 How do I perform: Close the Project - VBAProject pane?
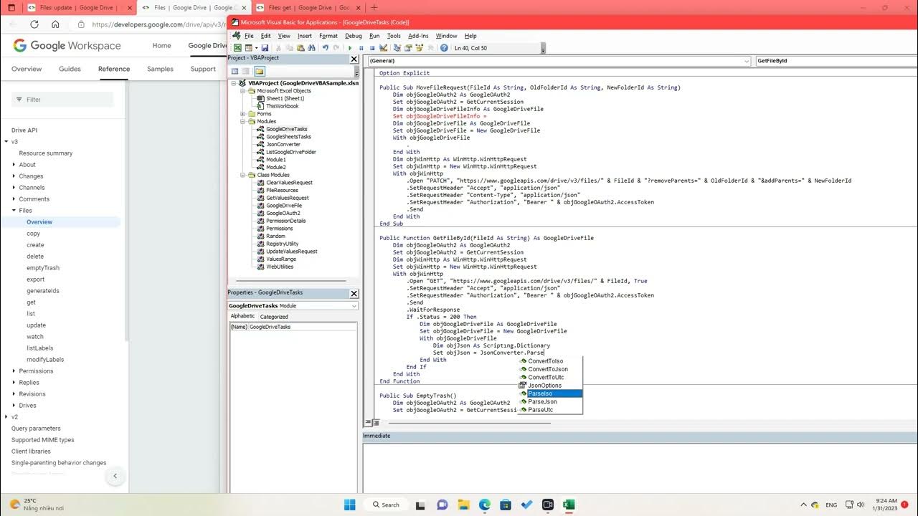[x=354, y=59]
